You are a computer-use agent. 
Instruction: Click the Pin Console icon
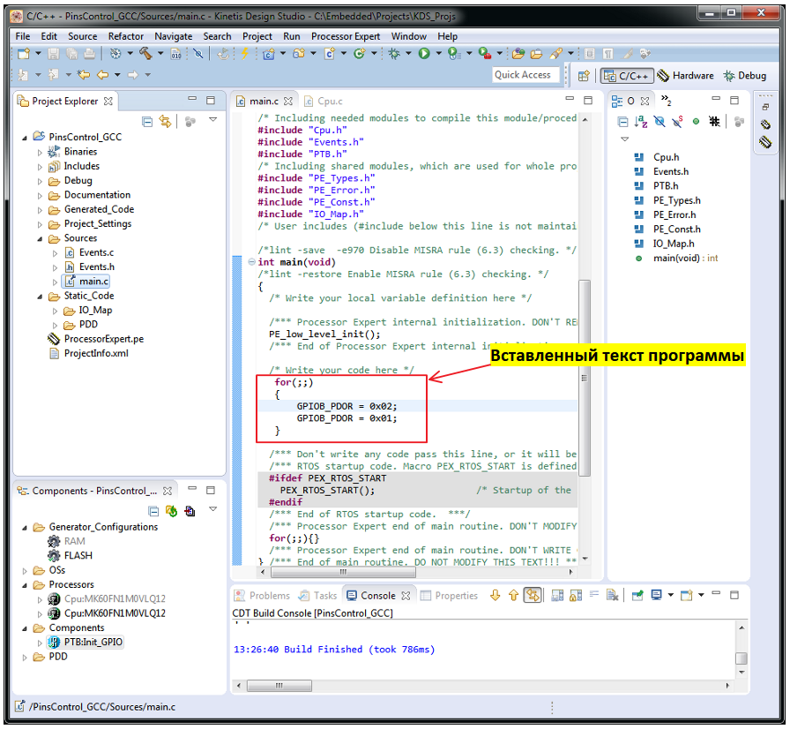(x=637, y=596)
